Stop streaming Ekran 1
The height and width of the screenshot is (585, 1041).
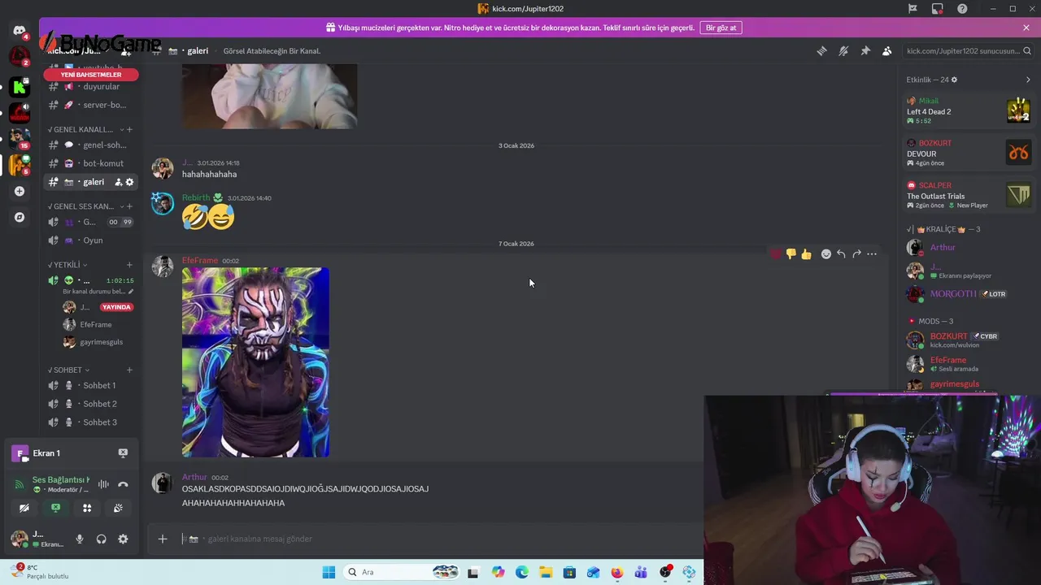point(123,453)
